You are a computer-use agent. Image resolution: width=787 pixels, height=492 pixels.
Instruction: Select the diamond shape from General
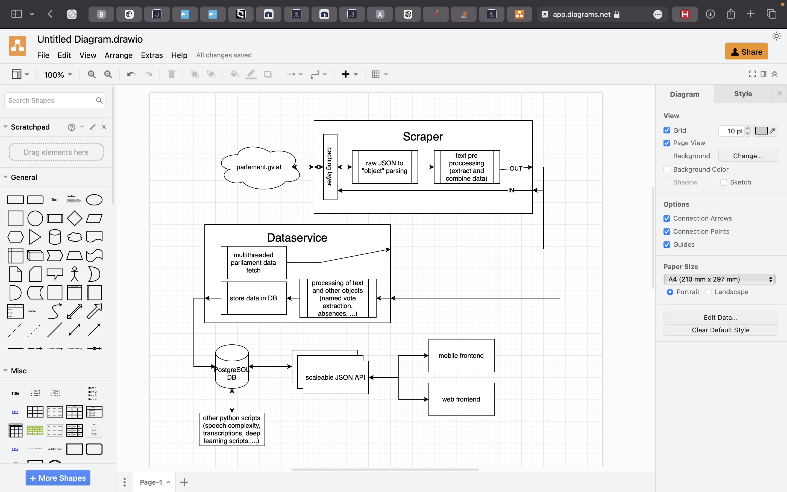(75, 218)
